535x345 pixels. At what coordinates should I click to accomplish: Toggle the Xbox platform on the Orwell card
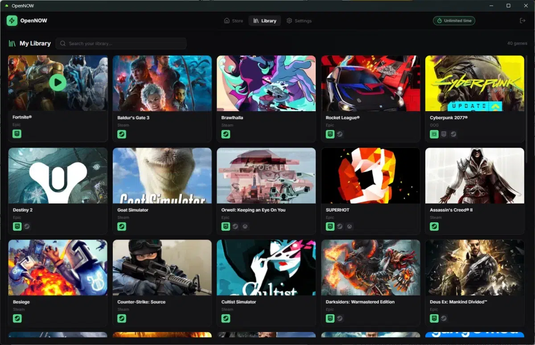click(246, 226)
